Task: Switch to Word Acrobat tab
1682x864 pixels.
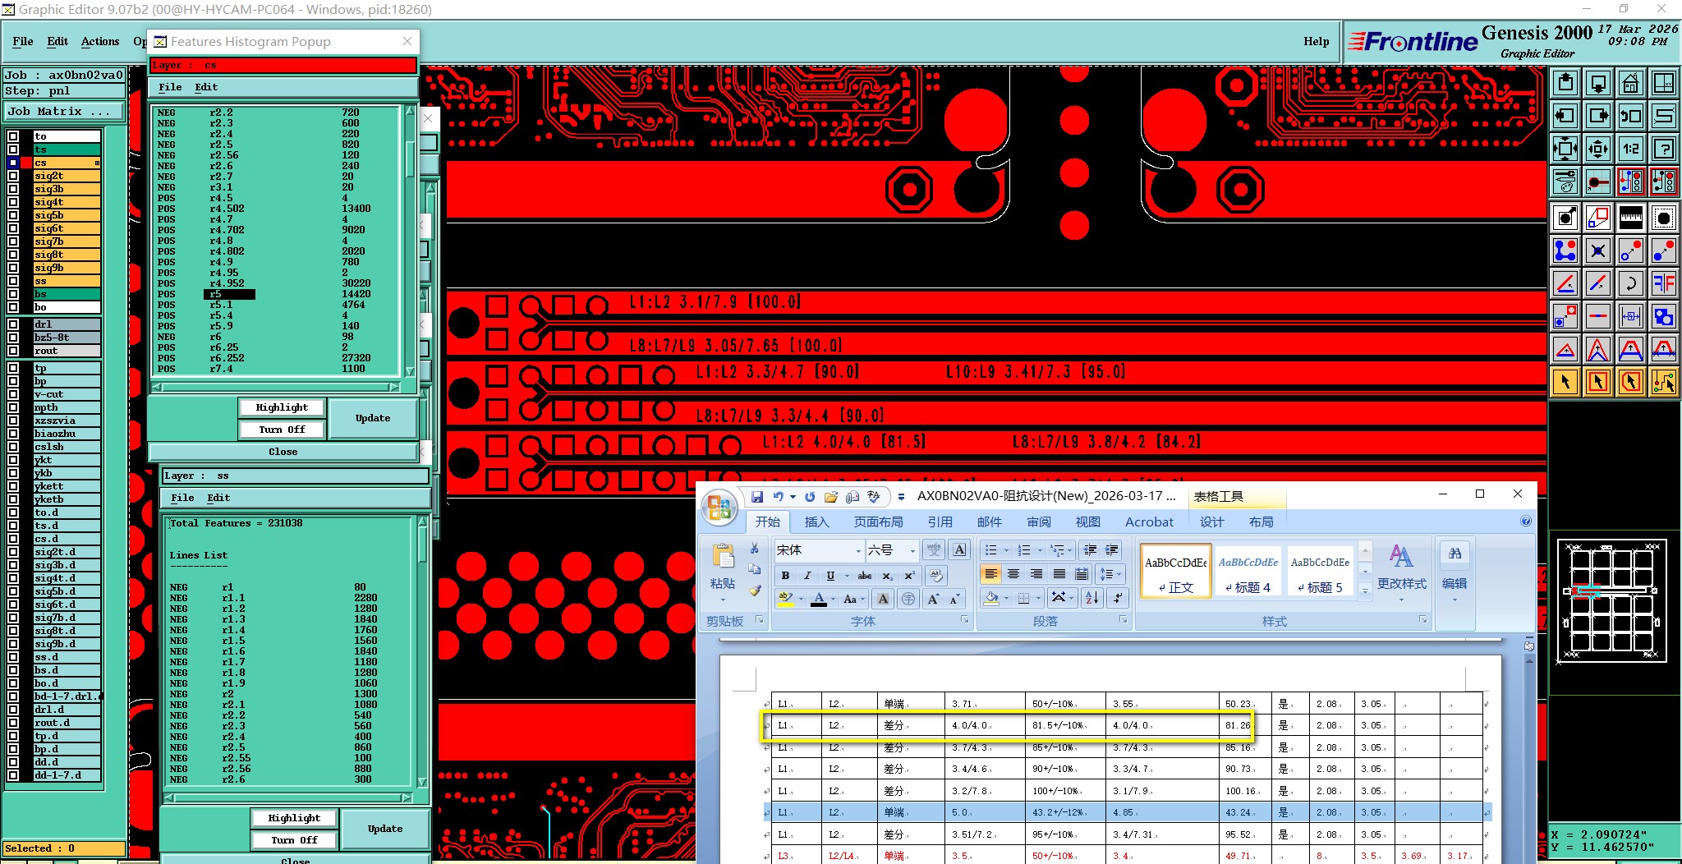Action: pos(1149,522)
